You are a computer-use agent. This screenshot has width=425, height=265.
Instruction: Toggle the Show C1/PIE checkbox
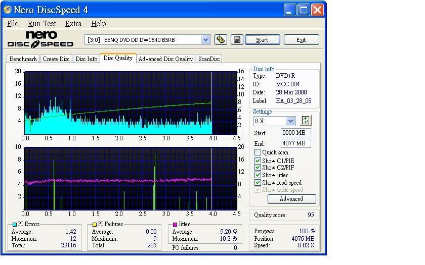[258, 161]
